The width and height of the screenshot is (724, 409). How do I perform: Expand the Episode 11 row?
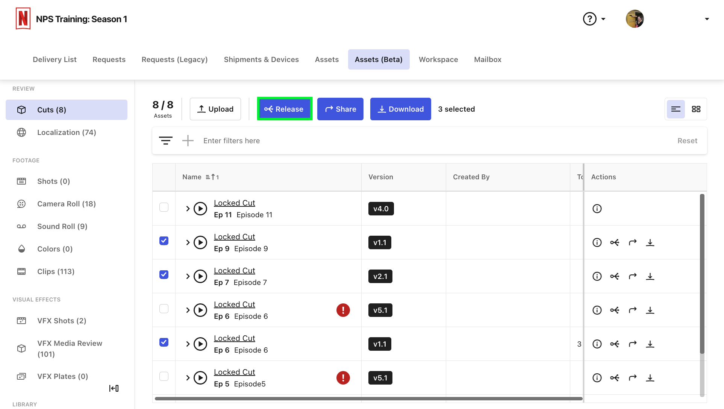(x=188, y=209)
